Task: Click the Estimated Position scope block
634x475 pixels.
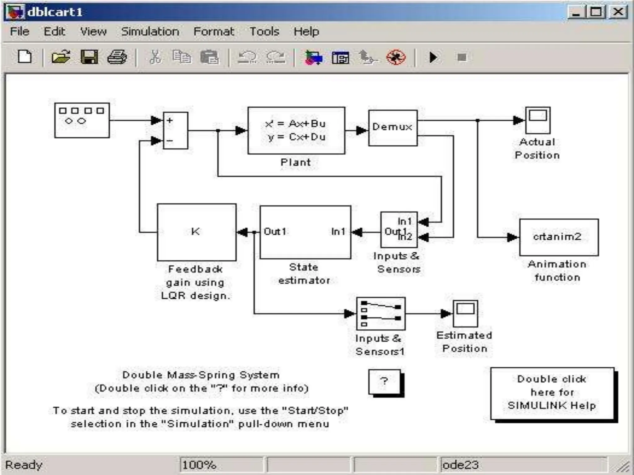Action: pos(465,314)
